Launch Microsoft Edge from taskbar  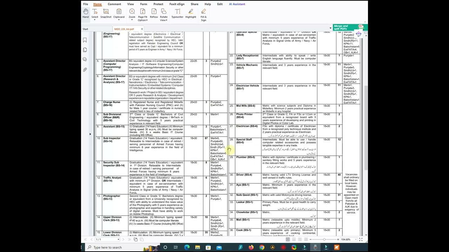click(187, 247)
